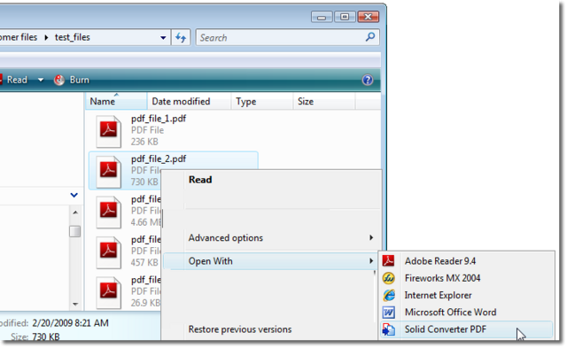Expand the breadcrumb arrow before test_files
This screenshot has height=348, width=567.
pyautogui.click(x=46, y=37)
